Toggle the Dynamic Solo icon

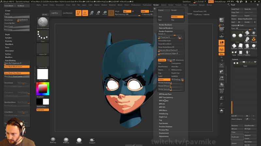tap(222, 111)
